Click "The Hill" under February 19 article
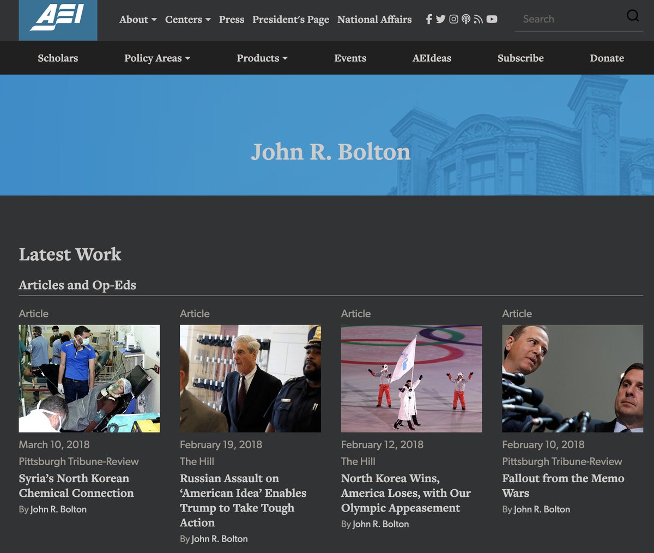654x553 pixels. pyautogui.click(x=197, y=461)
